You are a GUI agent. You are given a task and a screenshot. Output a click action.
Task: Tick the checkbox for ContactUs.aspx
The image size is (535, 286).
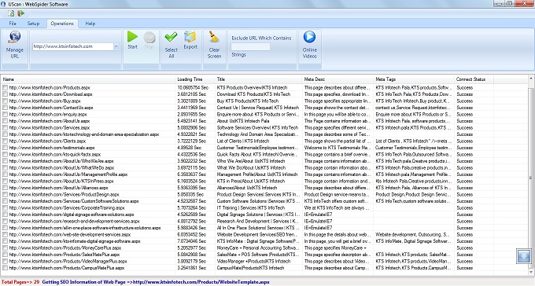(5, 108)
